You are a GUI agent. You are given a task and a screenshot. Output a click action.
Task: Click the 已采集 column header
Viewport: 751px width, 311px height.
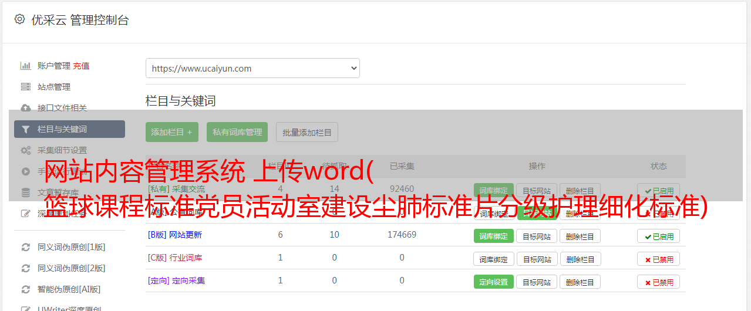tap(402, 166)
